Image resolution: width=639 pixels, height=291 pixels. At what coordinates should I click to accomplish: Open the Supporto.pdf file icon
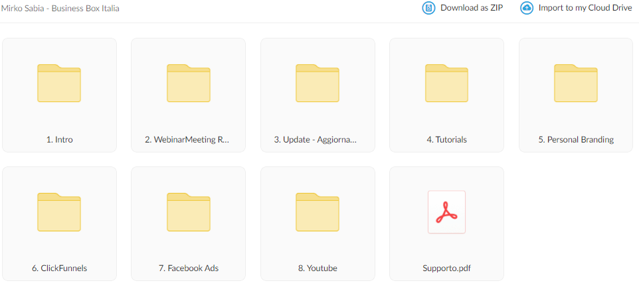pos(446,211)
